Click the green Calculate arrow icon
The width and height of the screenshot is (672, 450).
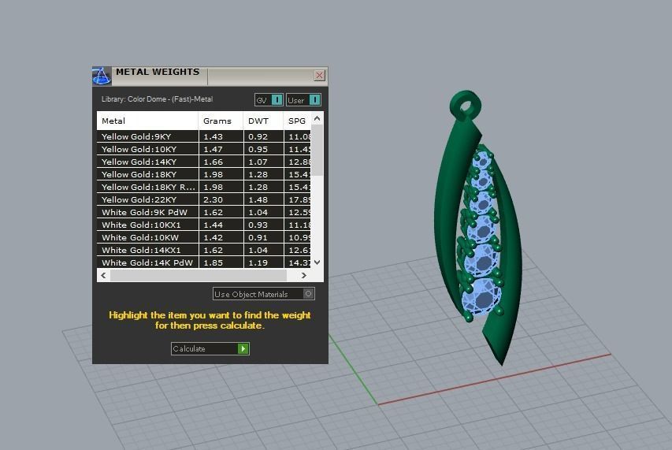point(243,349)
